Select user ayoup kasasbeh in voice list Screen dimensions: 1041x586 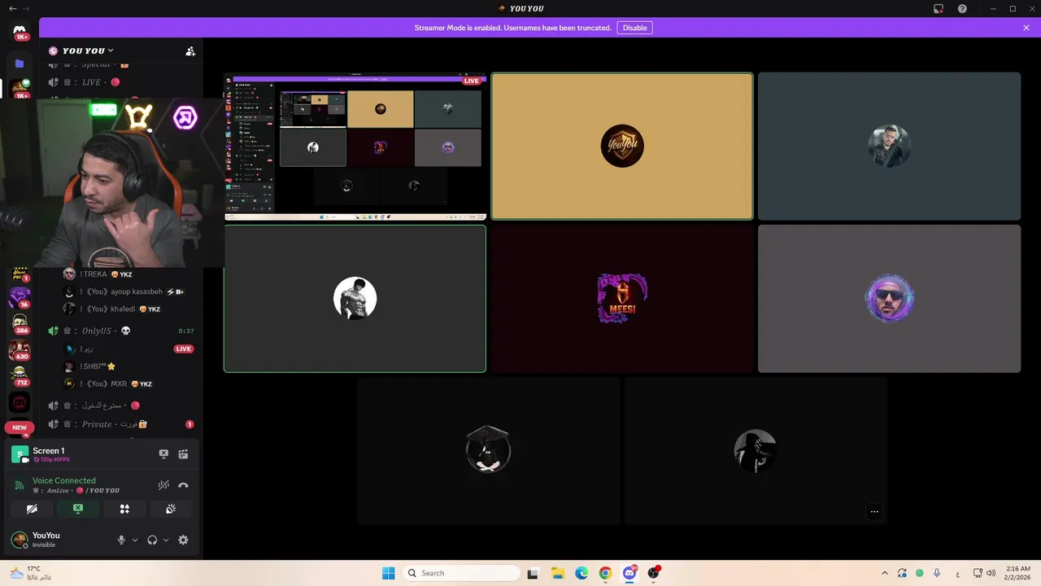pos(122,291)
